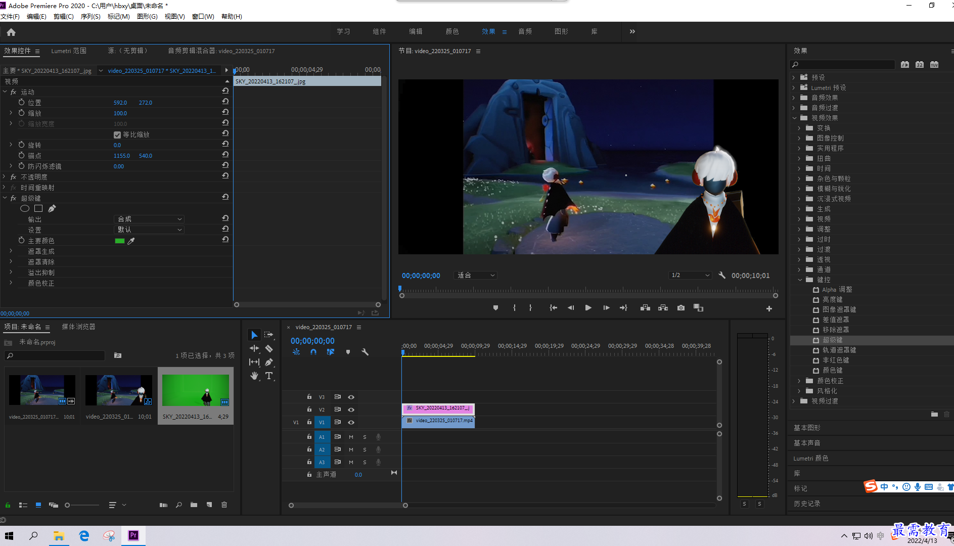Click the green key color swatch
The width and height of the screenshot is (954, 546).
pos(120,241)
